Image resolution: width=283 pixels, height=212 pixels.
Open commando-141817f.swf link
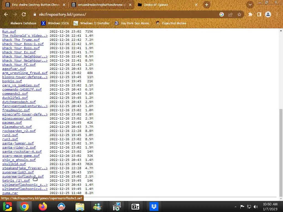[x=22, y=90]
